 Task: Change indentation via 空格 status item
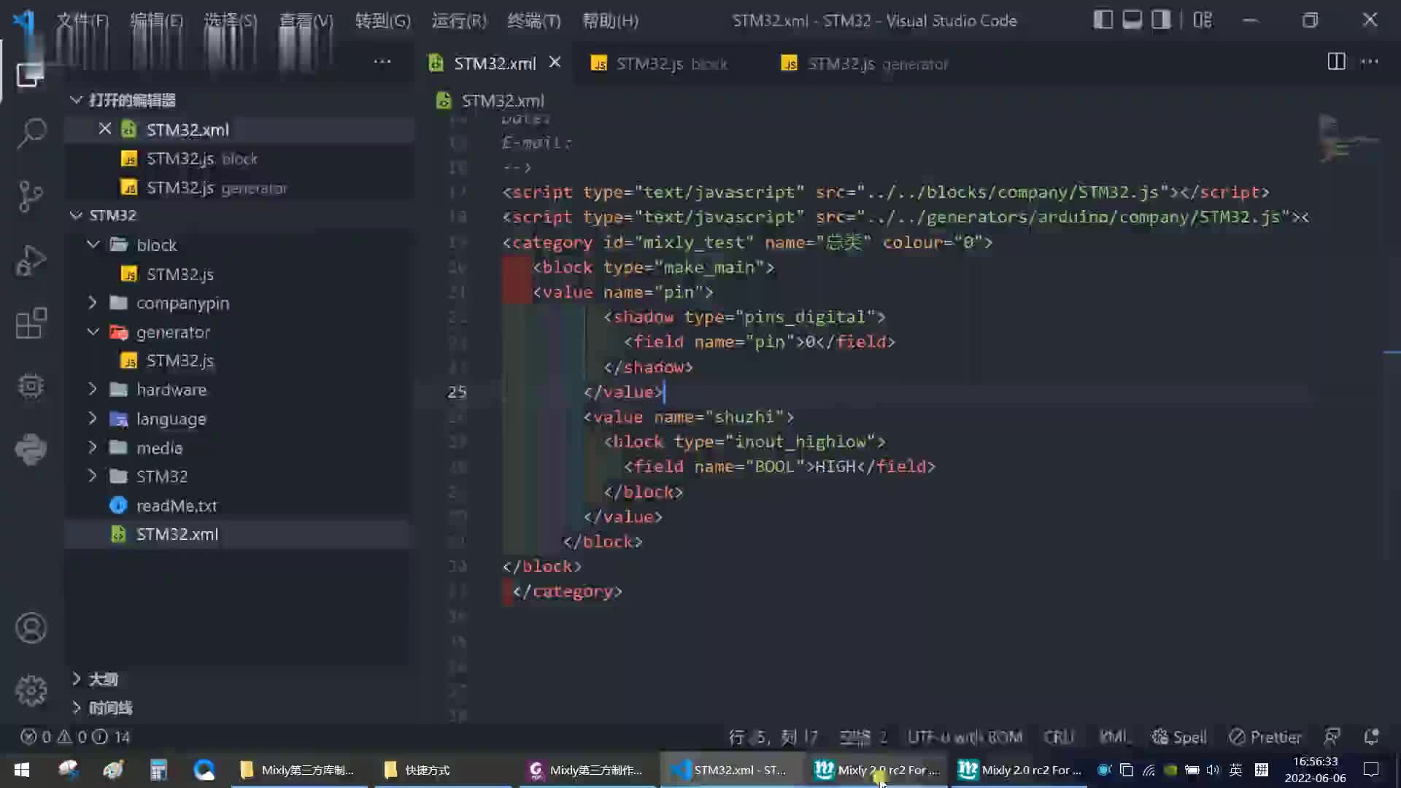coord(864,737)
